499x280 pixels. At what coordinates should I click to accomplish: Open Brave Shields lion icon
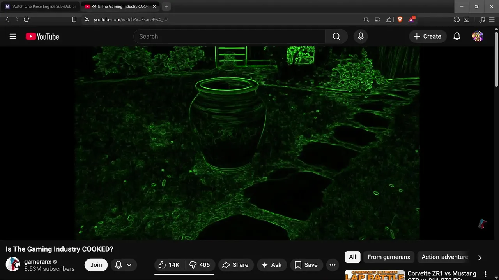coord(400,19)
